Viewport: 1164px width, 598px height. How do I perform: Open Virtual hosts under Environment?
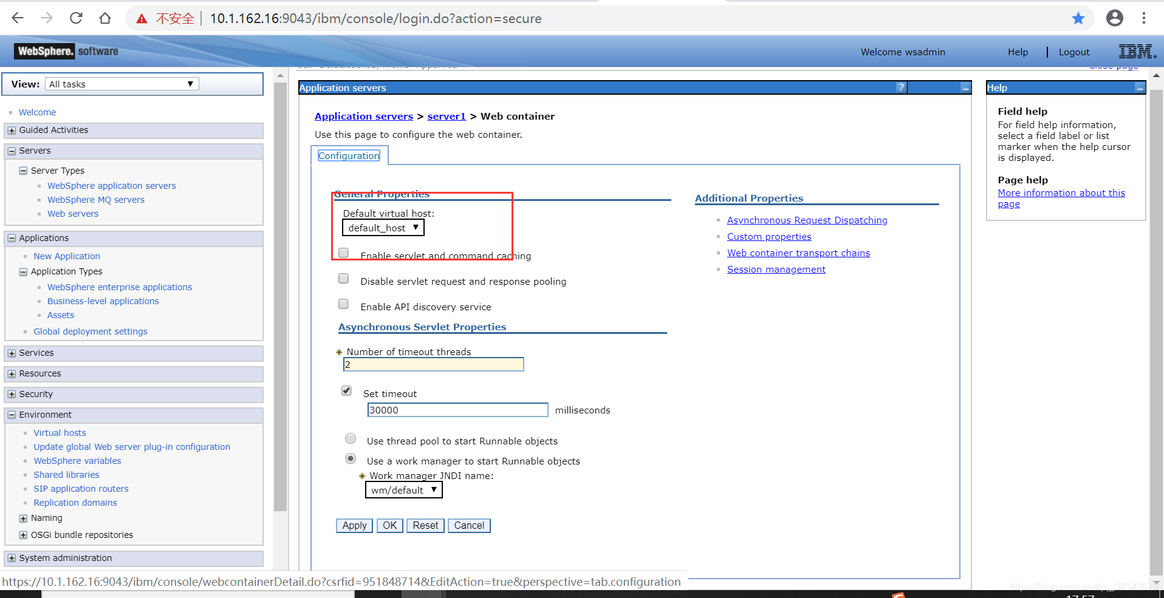(60, 433)
